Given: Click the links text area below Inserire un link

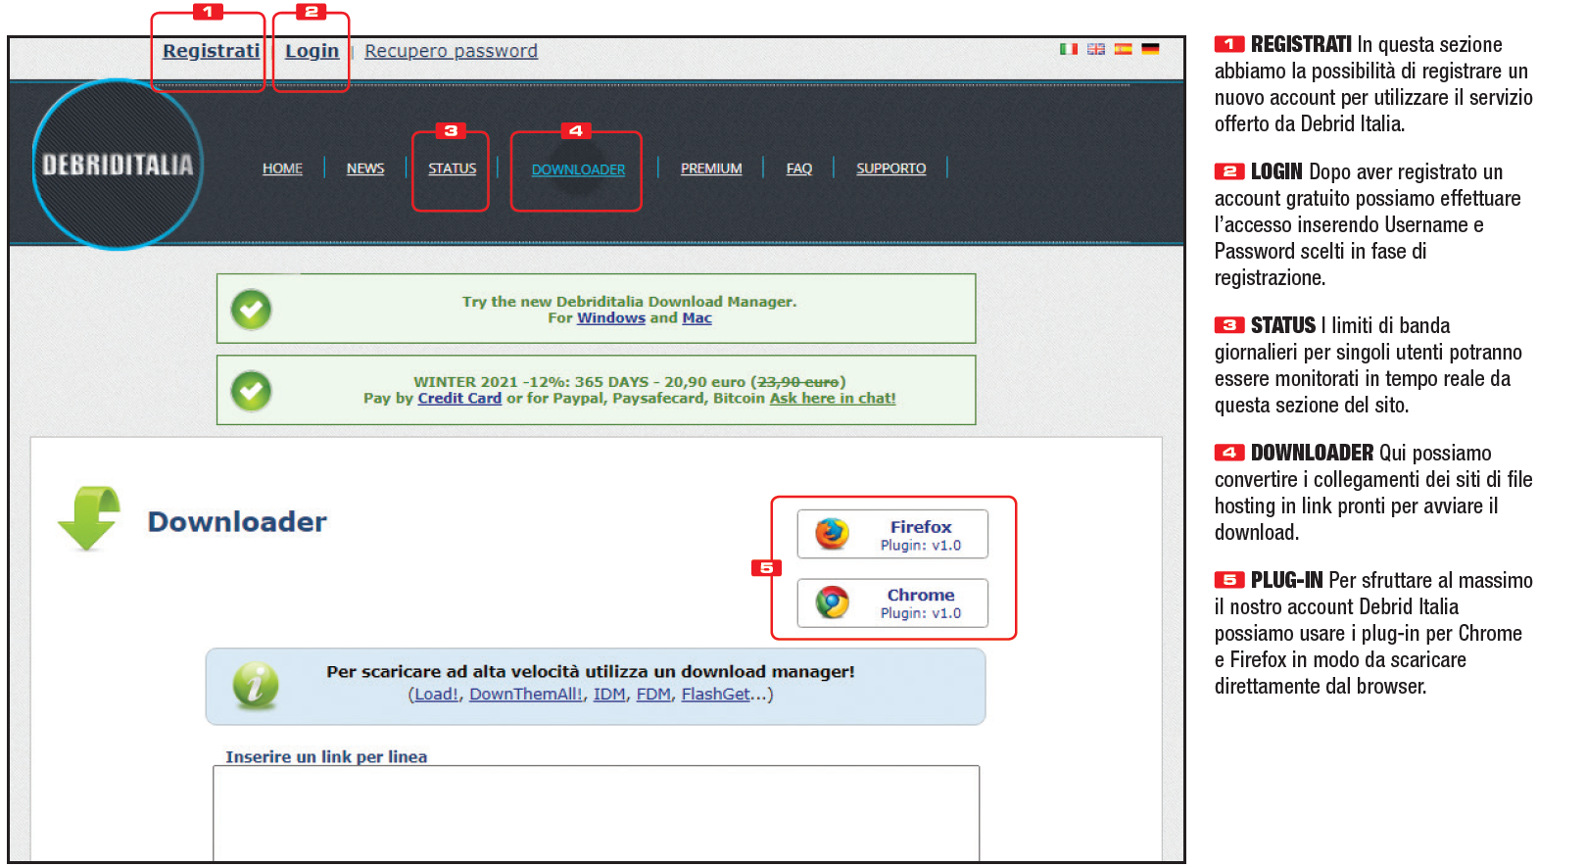Looking at the screenshot, I should click(x=597, y=813).
